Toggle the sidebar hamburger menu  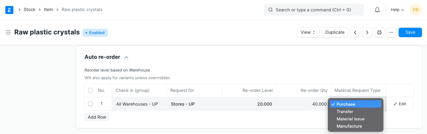click(x=8, y=32)
